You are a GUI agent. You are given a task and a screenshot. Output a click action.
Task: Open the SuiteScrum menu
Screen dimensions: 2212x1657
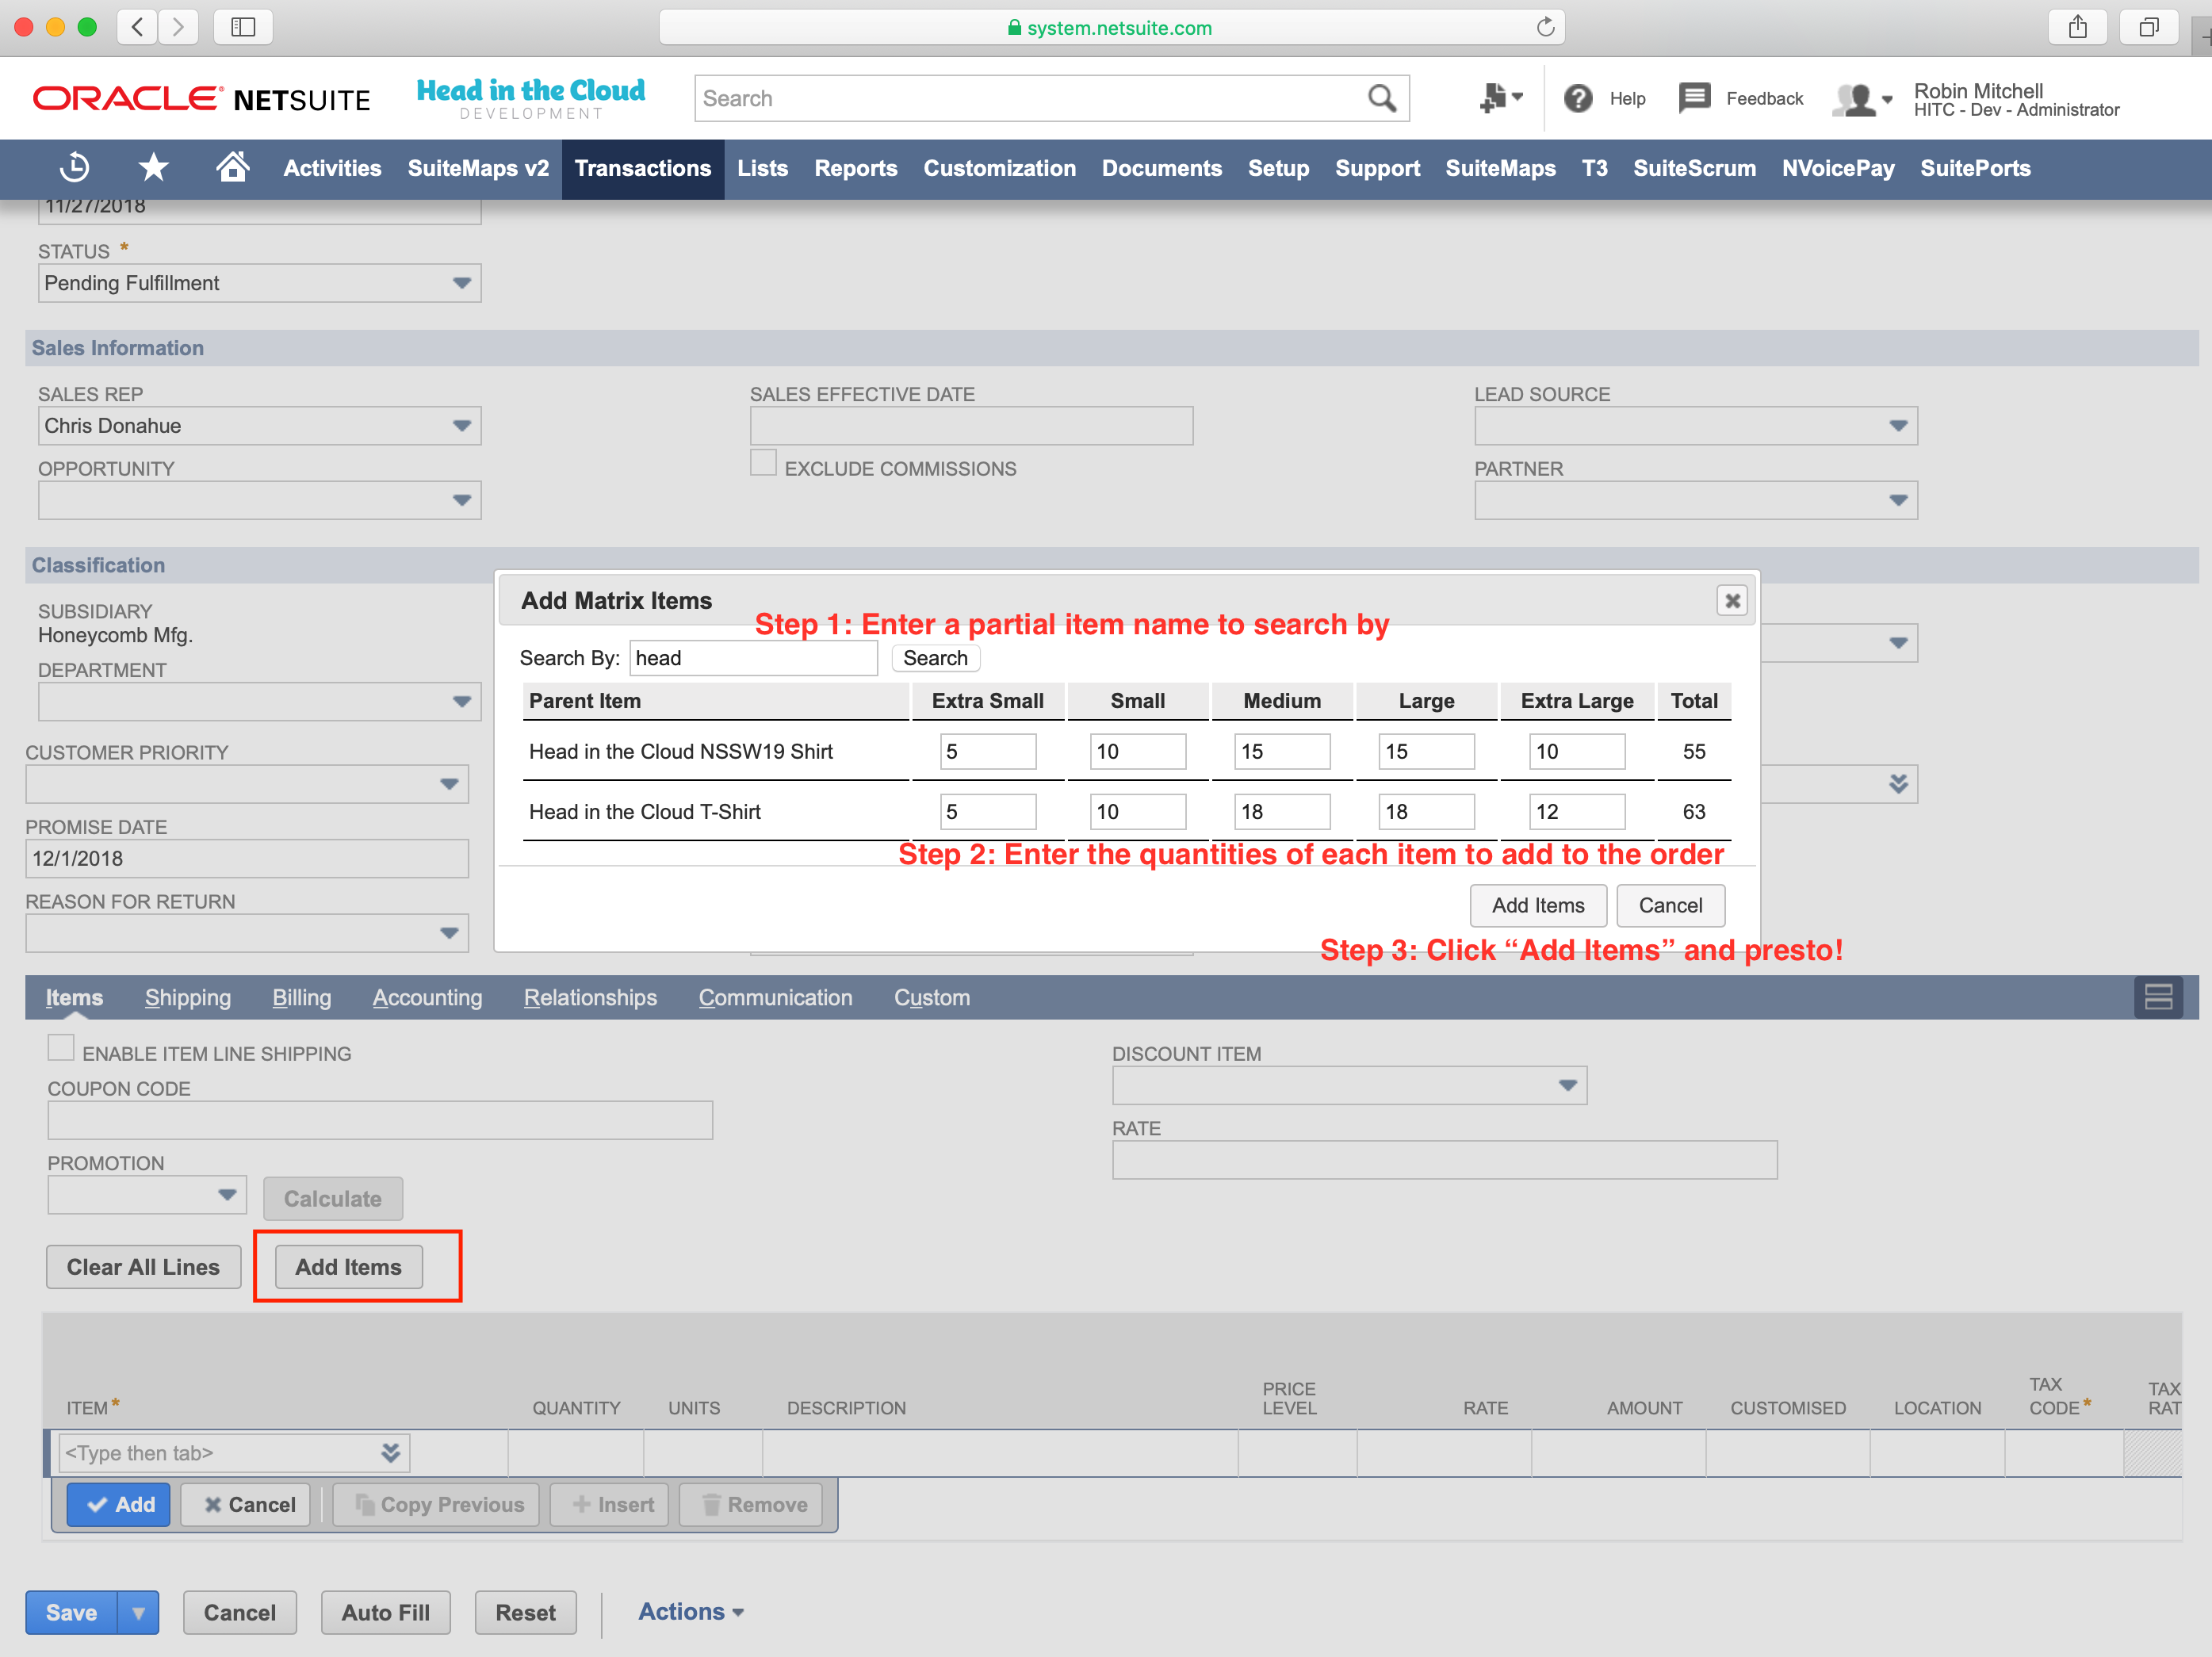1694,168
